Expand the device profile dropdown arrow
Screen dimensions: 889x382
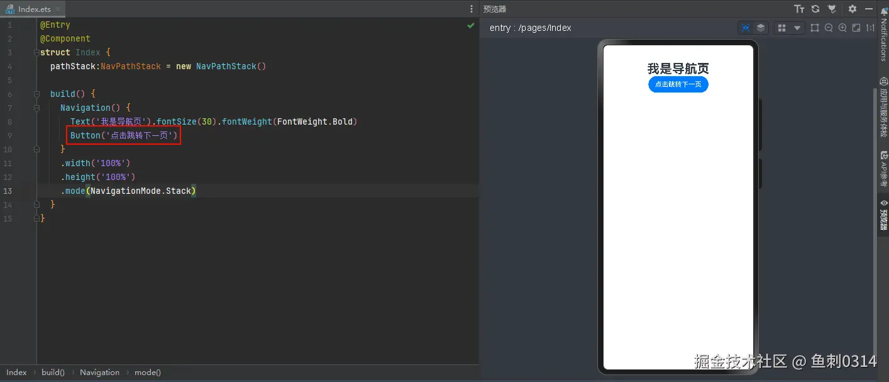(797, 28)
